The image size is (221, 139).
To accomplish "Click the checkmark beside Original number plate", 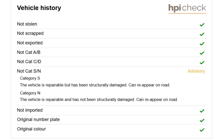I will coord(202,120).
